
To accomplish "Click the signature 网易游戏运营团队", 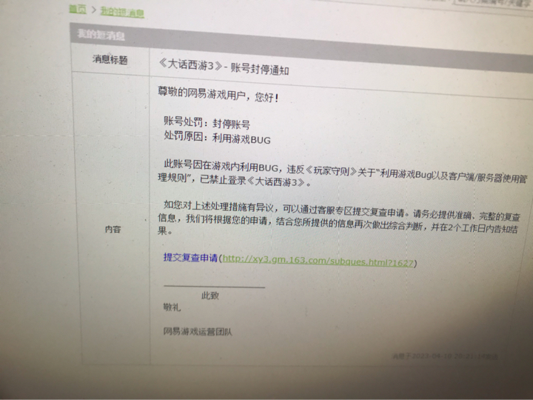I will (x=198, y=331).
